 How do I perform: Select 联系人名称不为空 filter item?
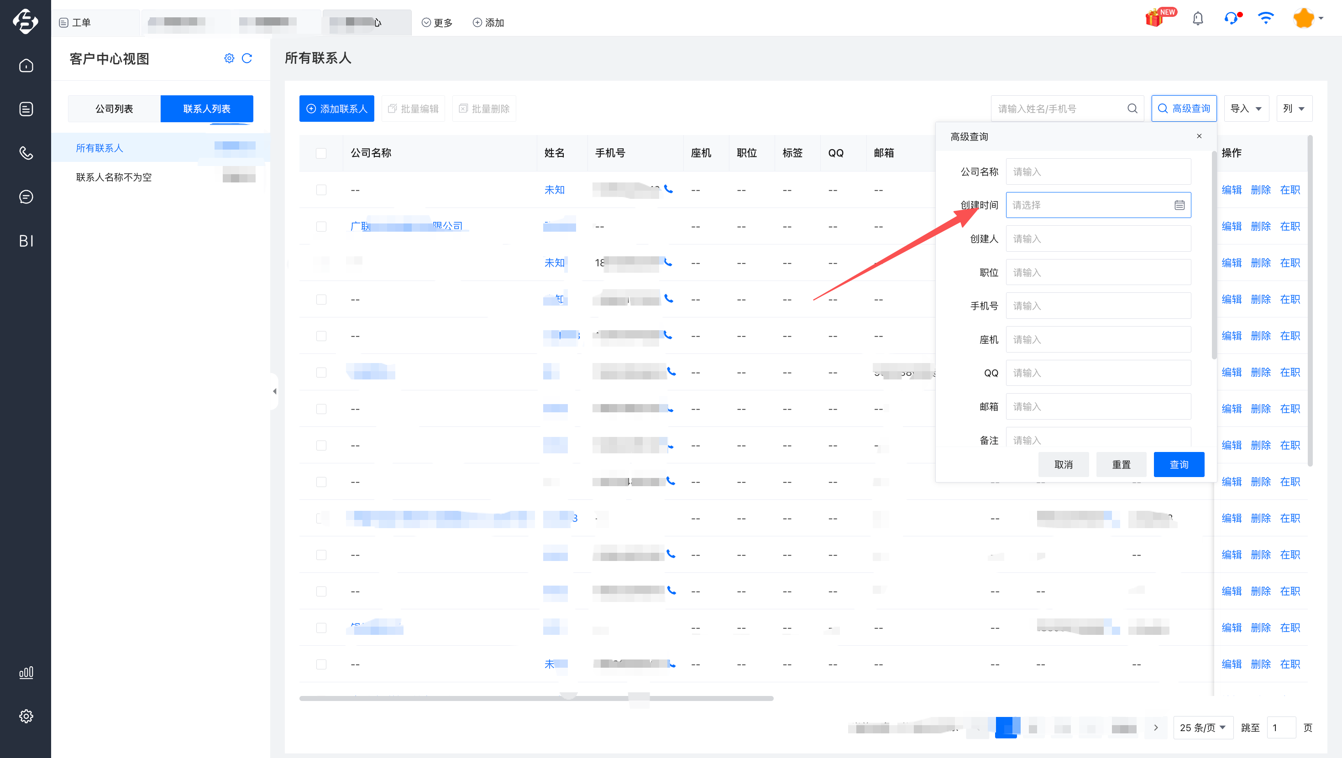[114, 177]
